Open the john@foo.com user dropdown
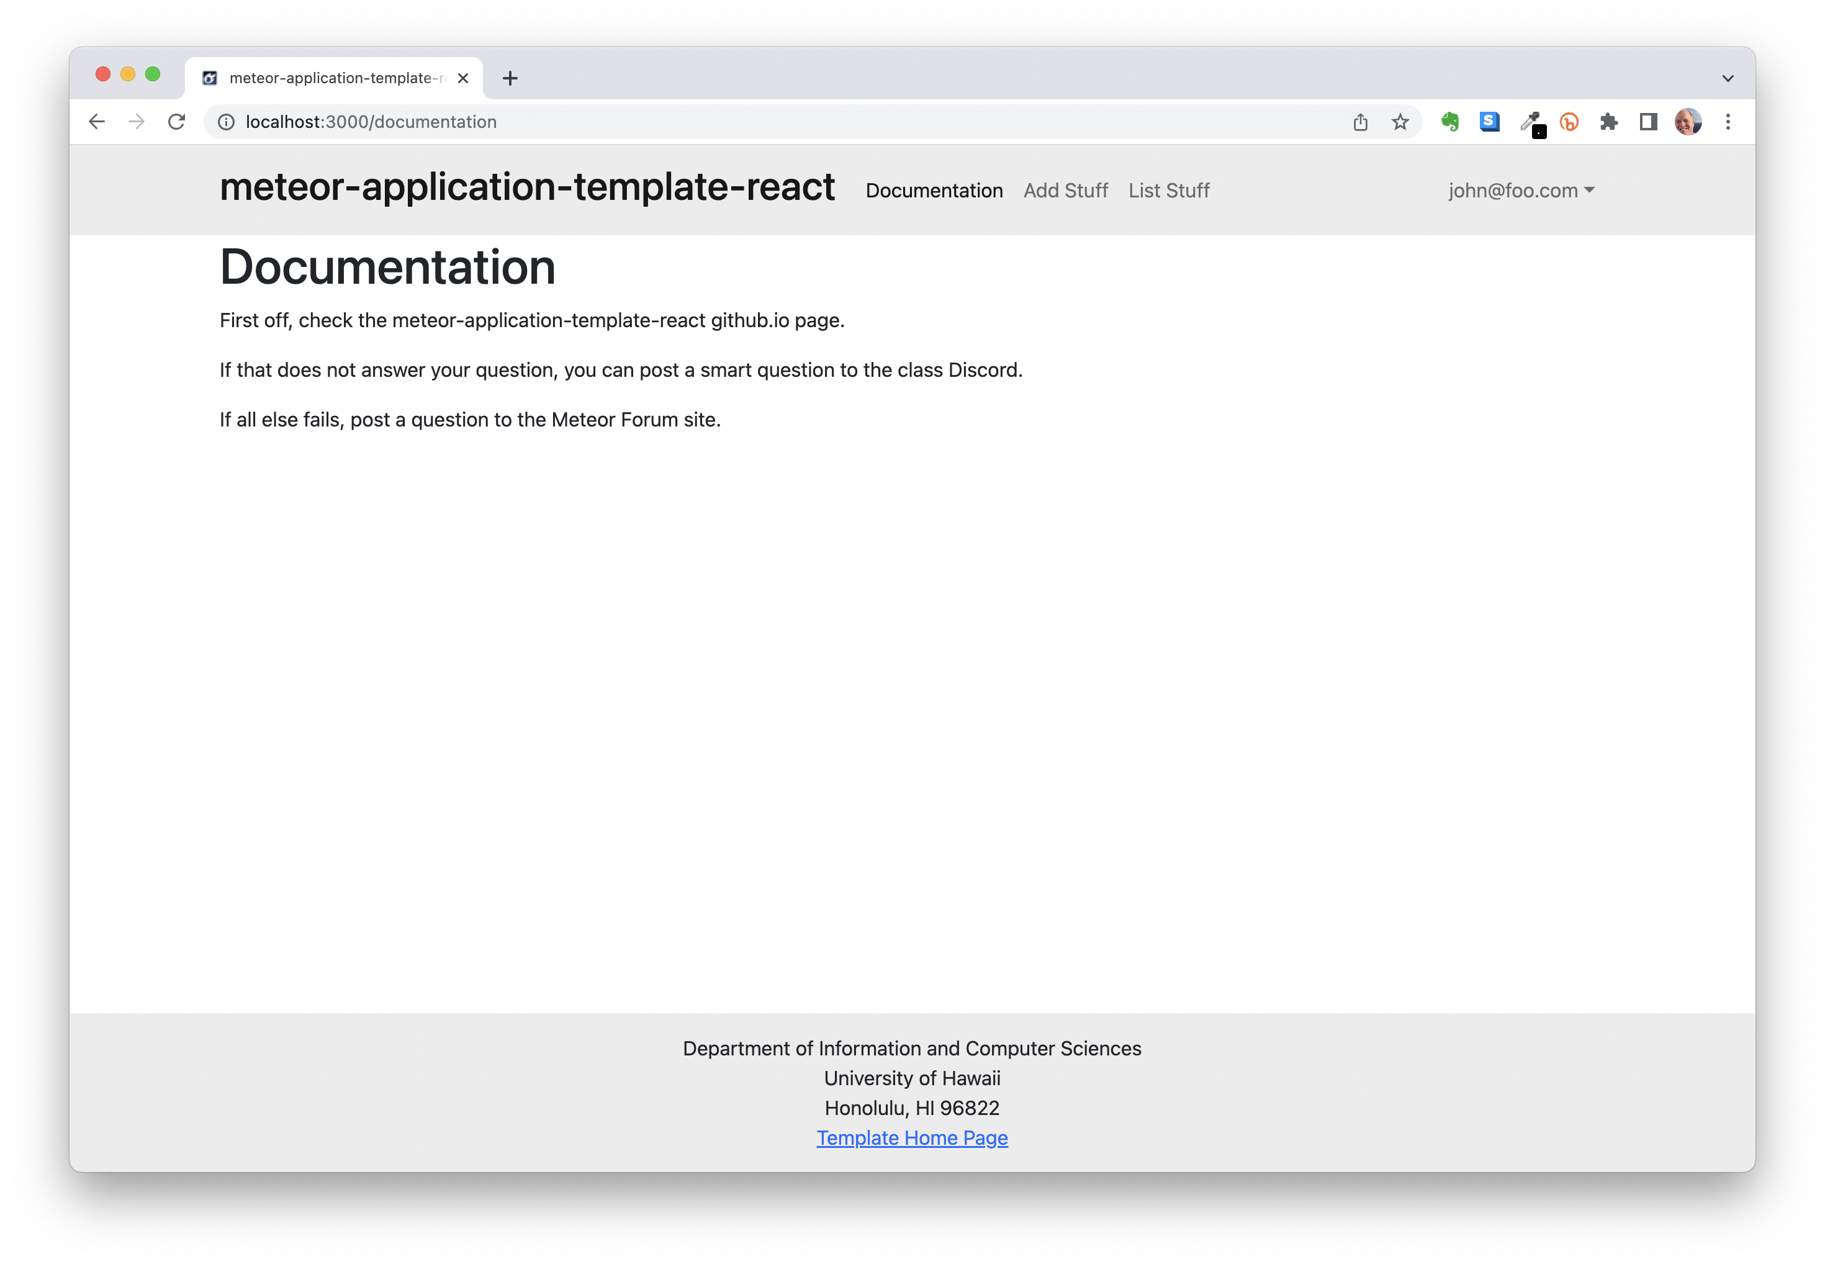 (1520, 191)
